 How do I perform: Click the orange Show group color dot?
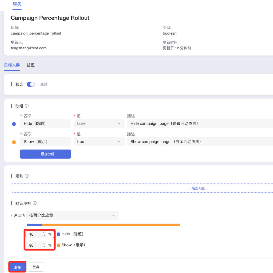tap(14, 142)
